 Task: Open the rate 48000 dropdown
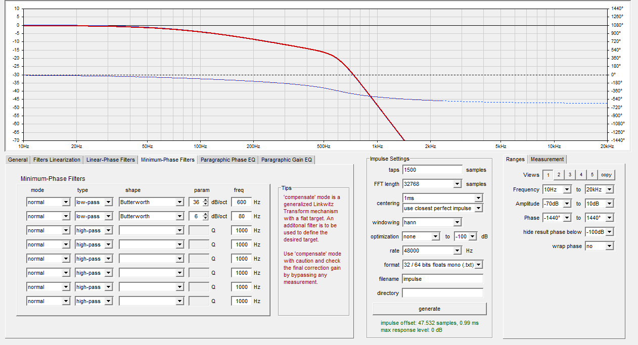coord(432,251)
